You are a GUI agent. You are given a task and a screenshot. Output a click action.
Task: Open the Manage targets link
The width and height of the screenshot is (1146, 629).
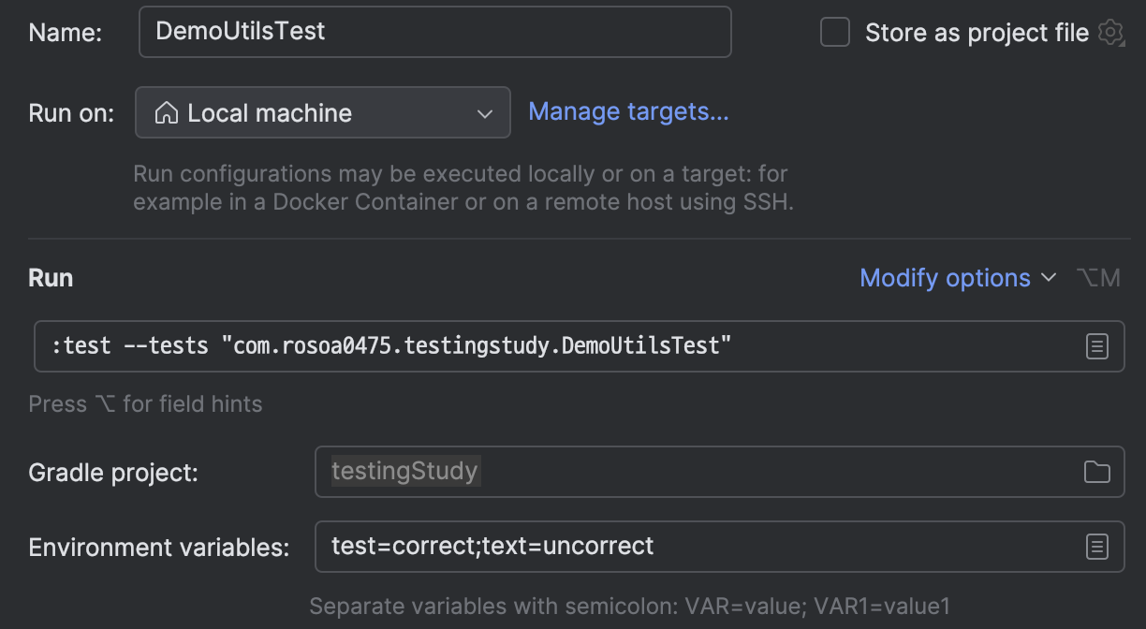[x=628, y=112]
